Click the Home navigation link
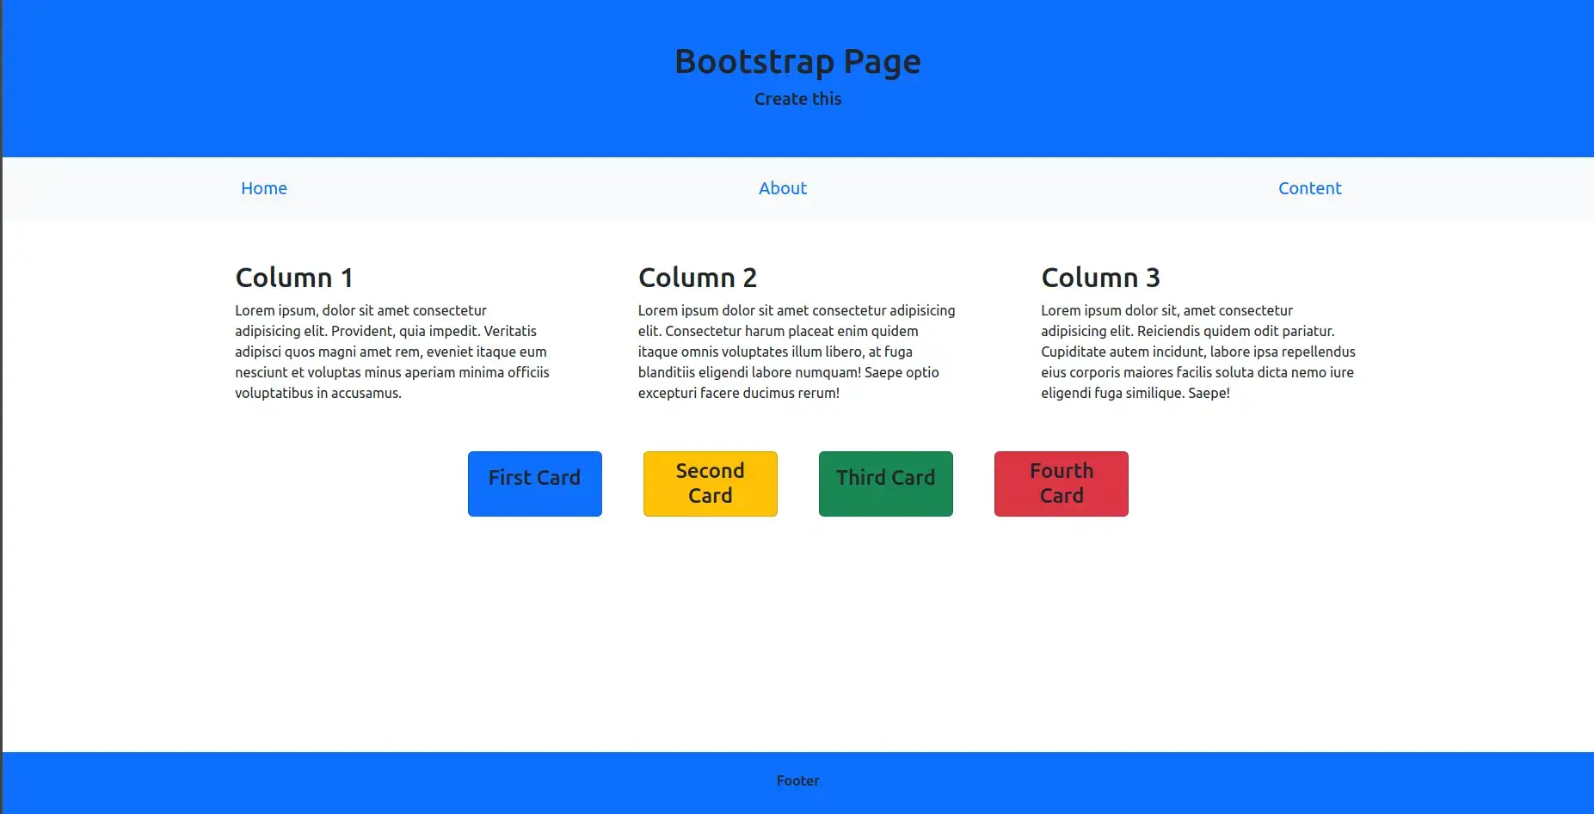This screenshot has height=814, width=1594. (x=263, y=188)
